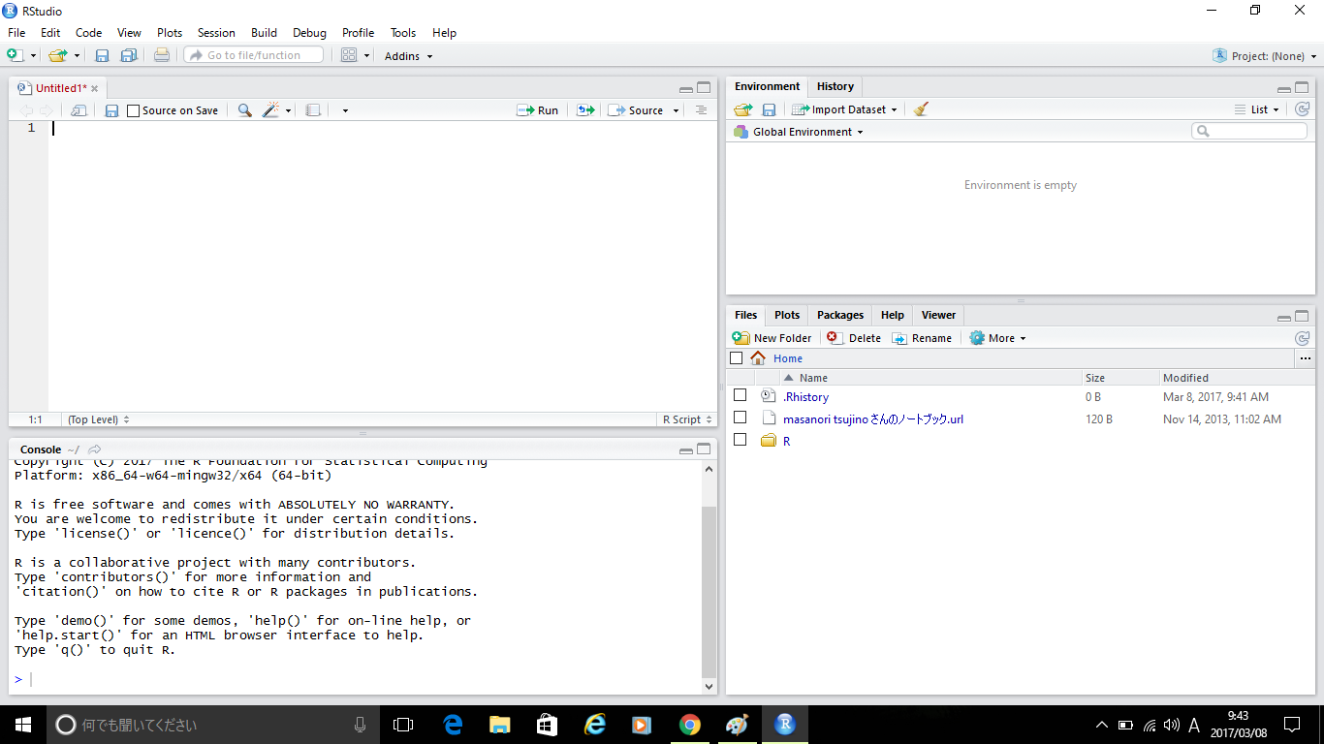
Task: Open the Tools menu
Action: pyautogui.click(x=403, y=33)
